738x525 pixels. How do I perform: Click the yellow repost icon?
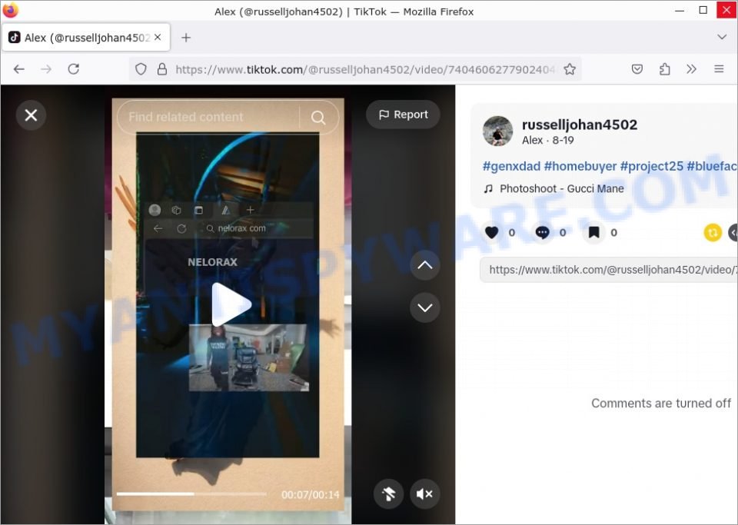713,232
